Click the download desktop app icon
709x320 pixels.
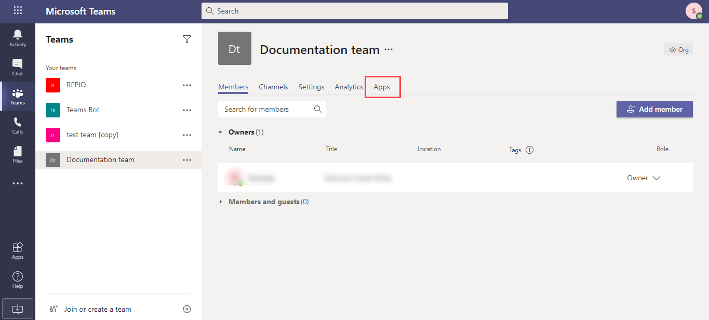(18, 309)
